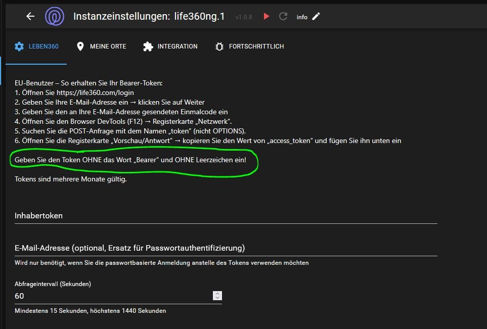Click the title Instanzeinstellungen: life360ng.1
487x329 pixels.
tap(149, 16)
